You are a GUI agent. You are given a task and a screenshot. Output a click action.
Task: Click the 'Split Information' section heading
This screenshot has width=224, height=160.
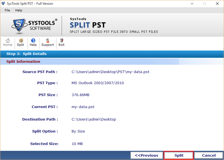(x=23, y=61)
